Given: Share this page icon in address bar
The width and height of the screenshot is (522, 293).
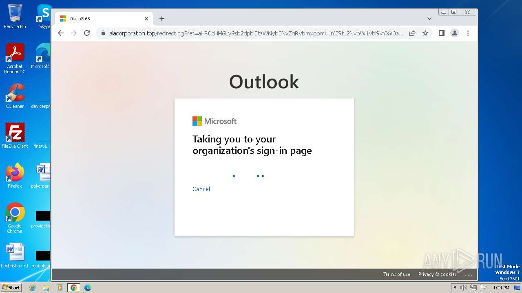Looking at the screenshot, I should [412, 33].
